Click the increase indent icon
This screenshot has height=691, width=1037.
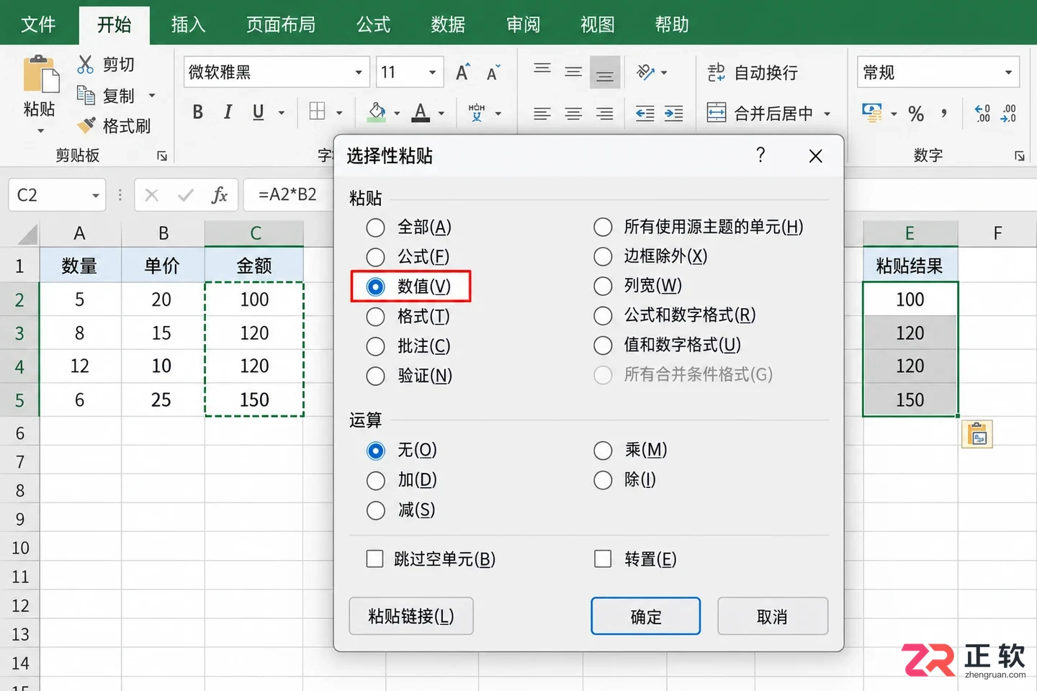tap(674, 113)
